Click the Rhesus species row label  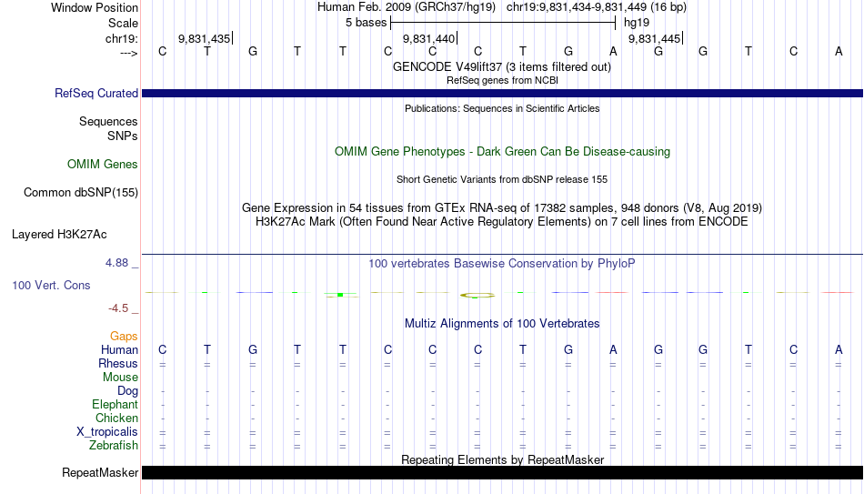[118, 363]
